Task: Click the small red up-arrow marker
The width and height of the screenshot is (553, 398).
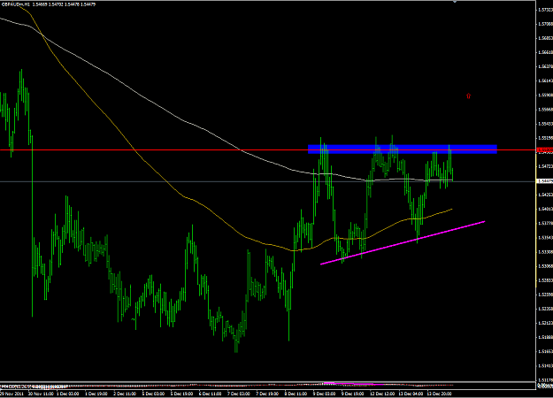Action: pyautogui.click(x=468, y=96)
